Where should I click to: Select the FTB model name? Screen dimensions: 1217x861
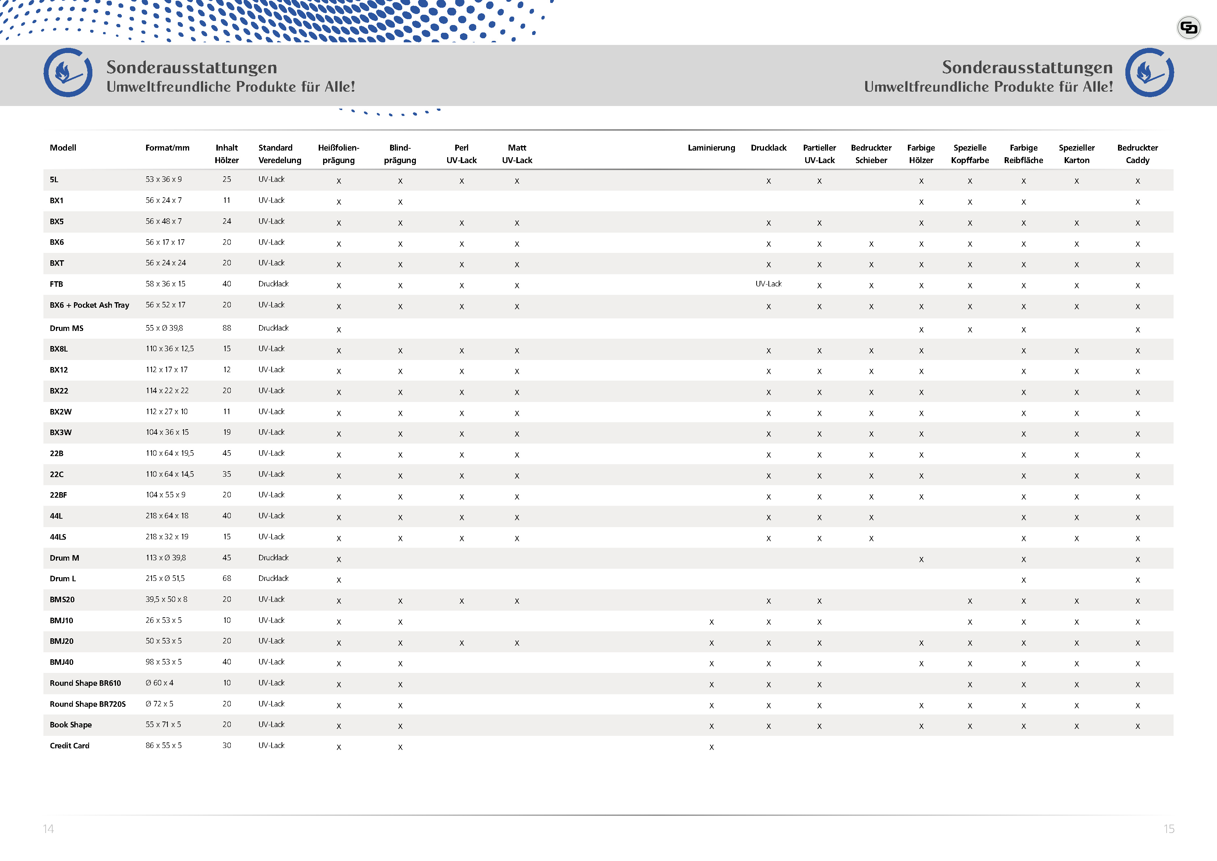(56, 284)
